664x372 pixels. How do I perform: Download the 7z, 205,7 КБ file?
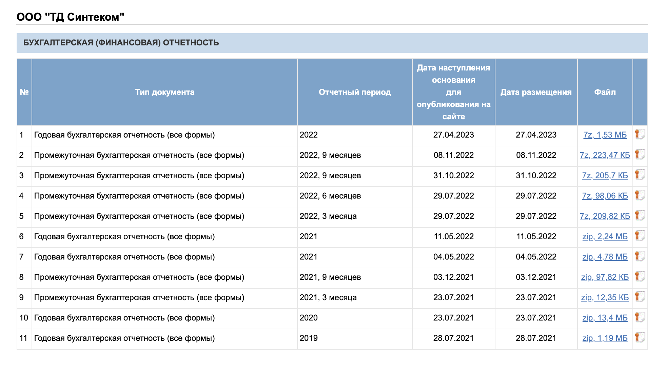click(x=605, y=175)
